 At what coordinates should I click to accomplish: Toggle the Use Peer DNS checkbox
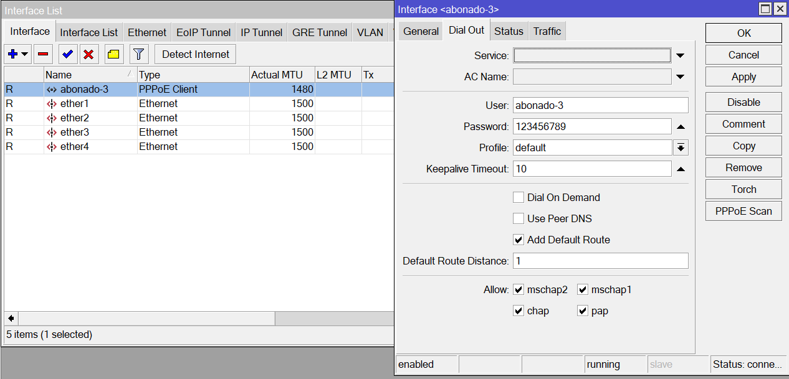click(519, 218)
